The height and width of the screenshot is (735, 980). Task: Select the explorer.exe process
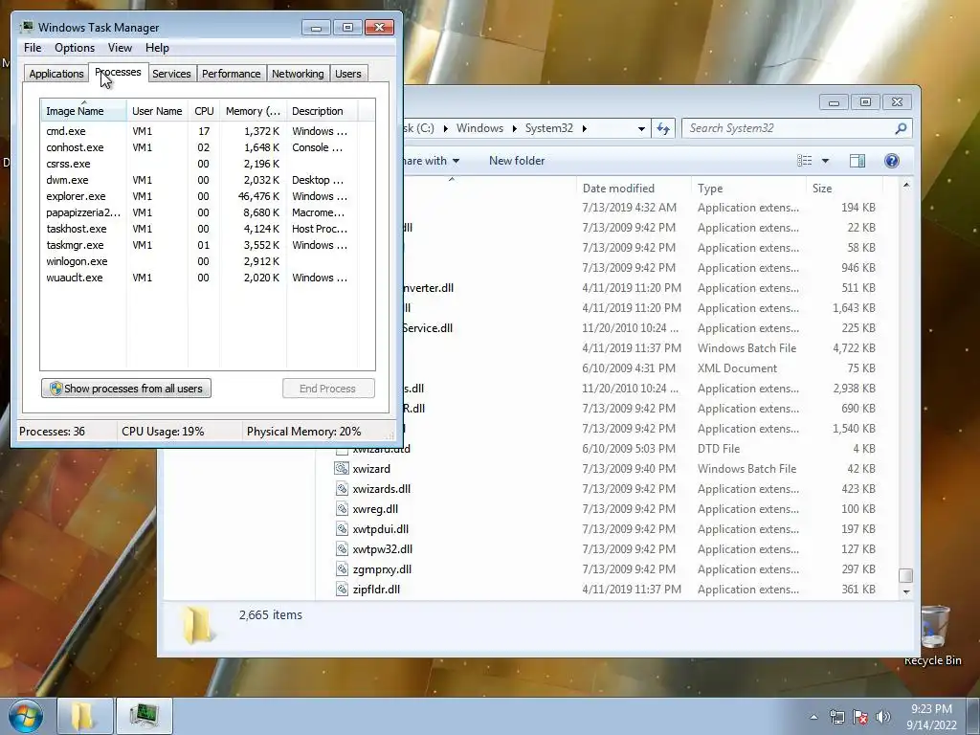(199, 195)
